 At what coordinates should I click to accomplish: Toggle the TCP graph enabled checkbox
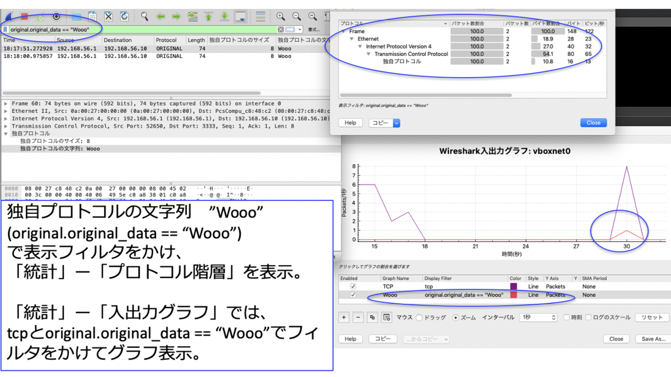click(x=352, y=287)
